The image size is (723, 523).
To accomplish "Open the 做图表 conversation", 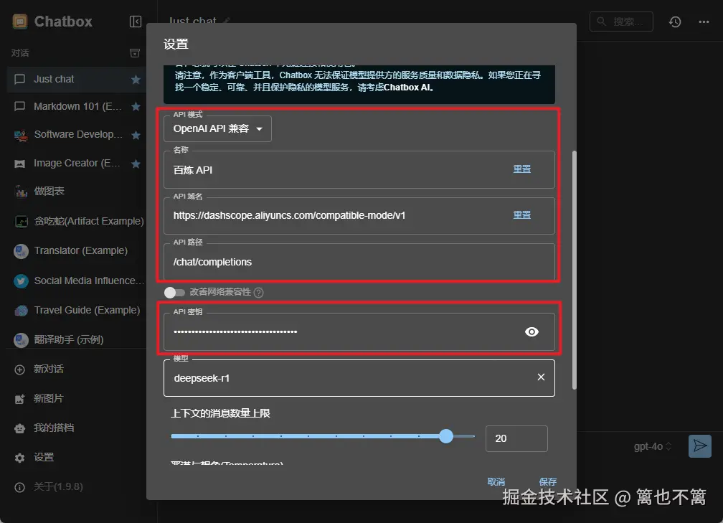I will [77, 192].
